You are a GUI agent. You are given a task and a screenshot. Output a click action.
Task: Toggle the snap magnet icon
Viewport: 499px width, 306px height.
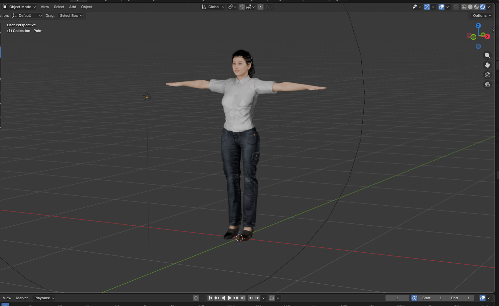(242, 7)
